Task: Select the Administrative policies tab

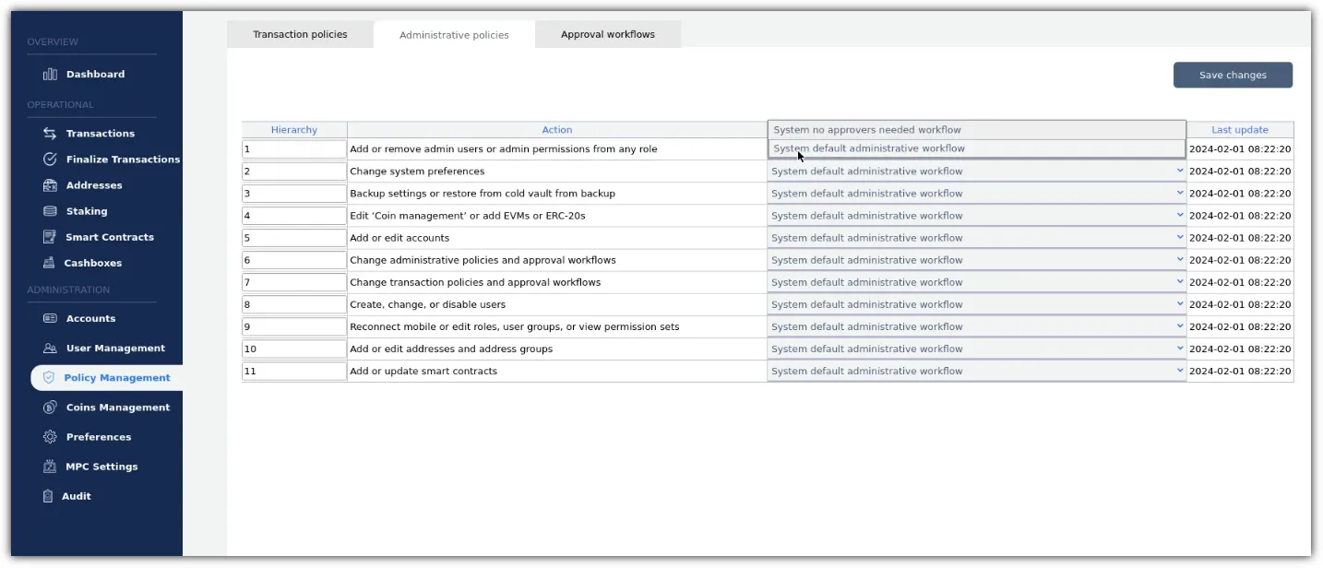Action: 454,35
